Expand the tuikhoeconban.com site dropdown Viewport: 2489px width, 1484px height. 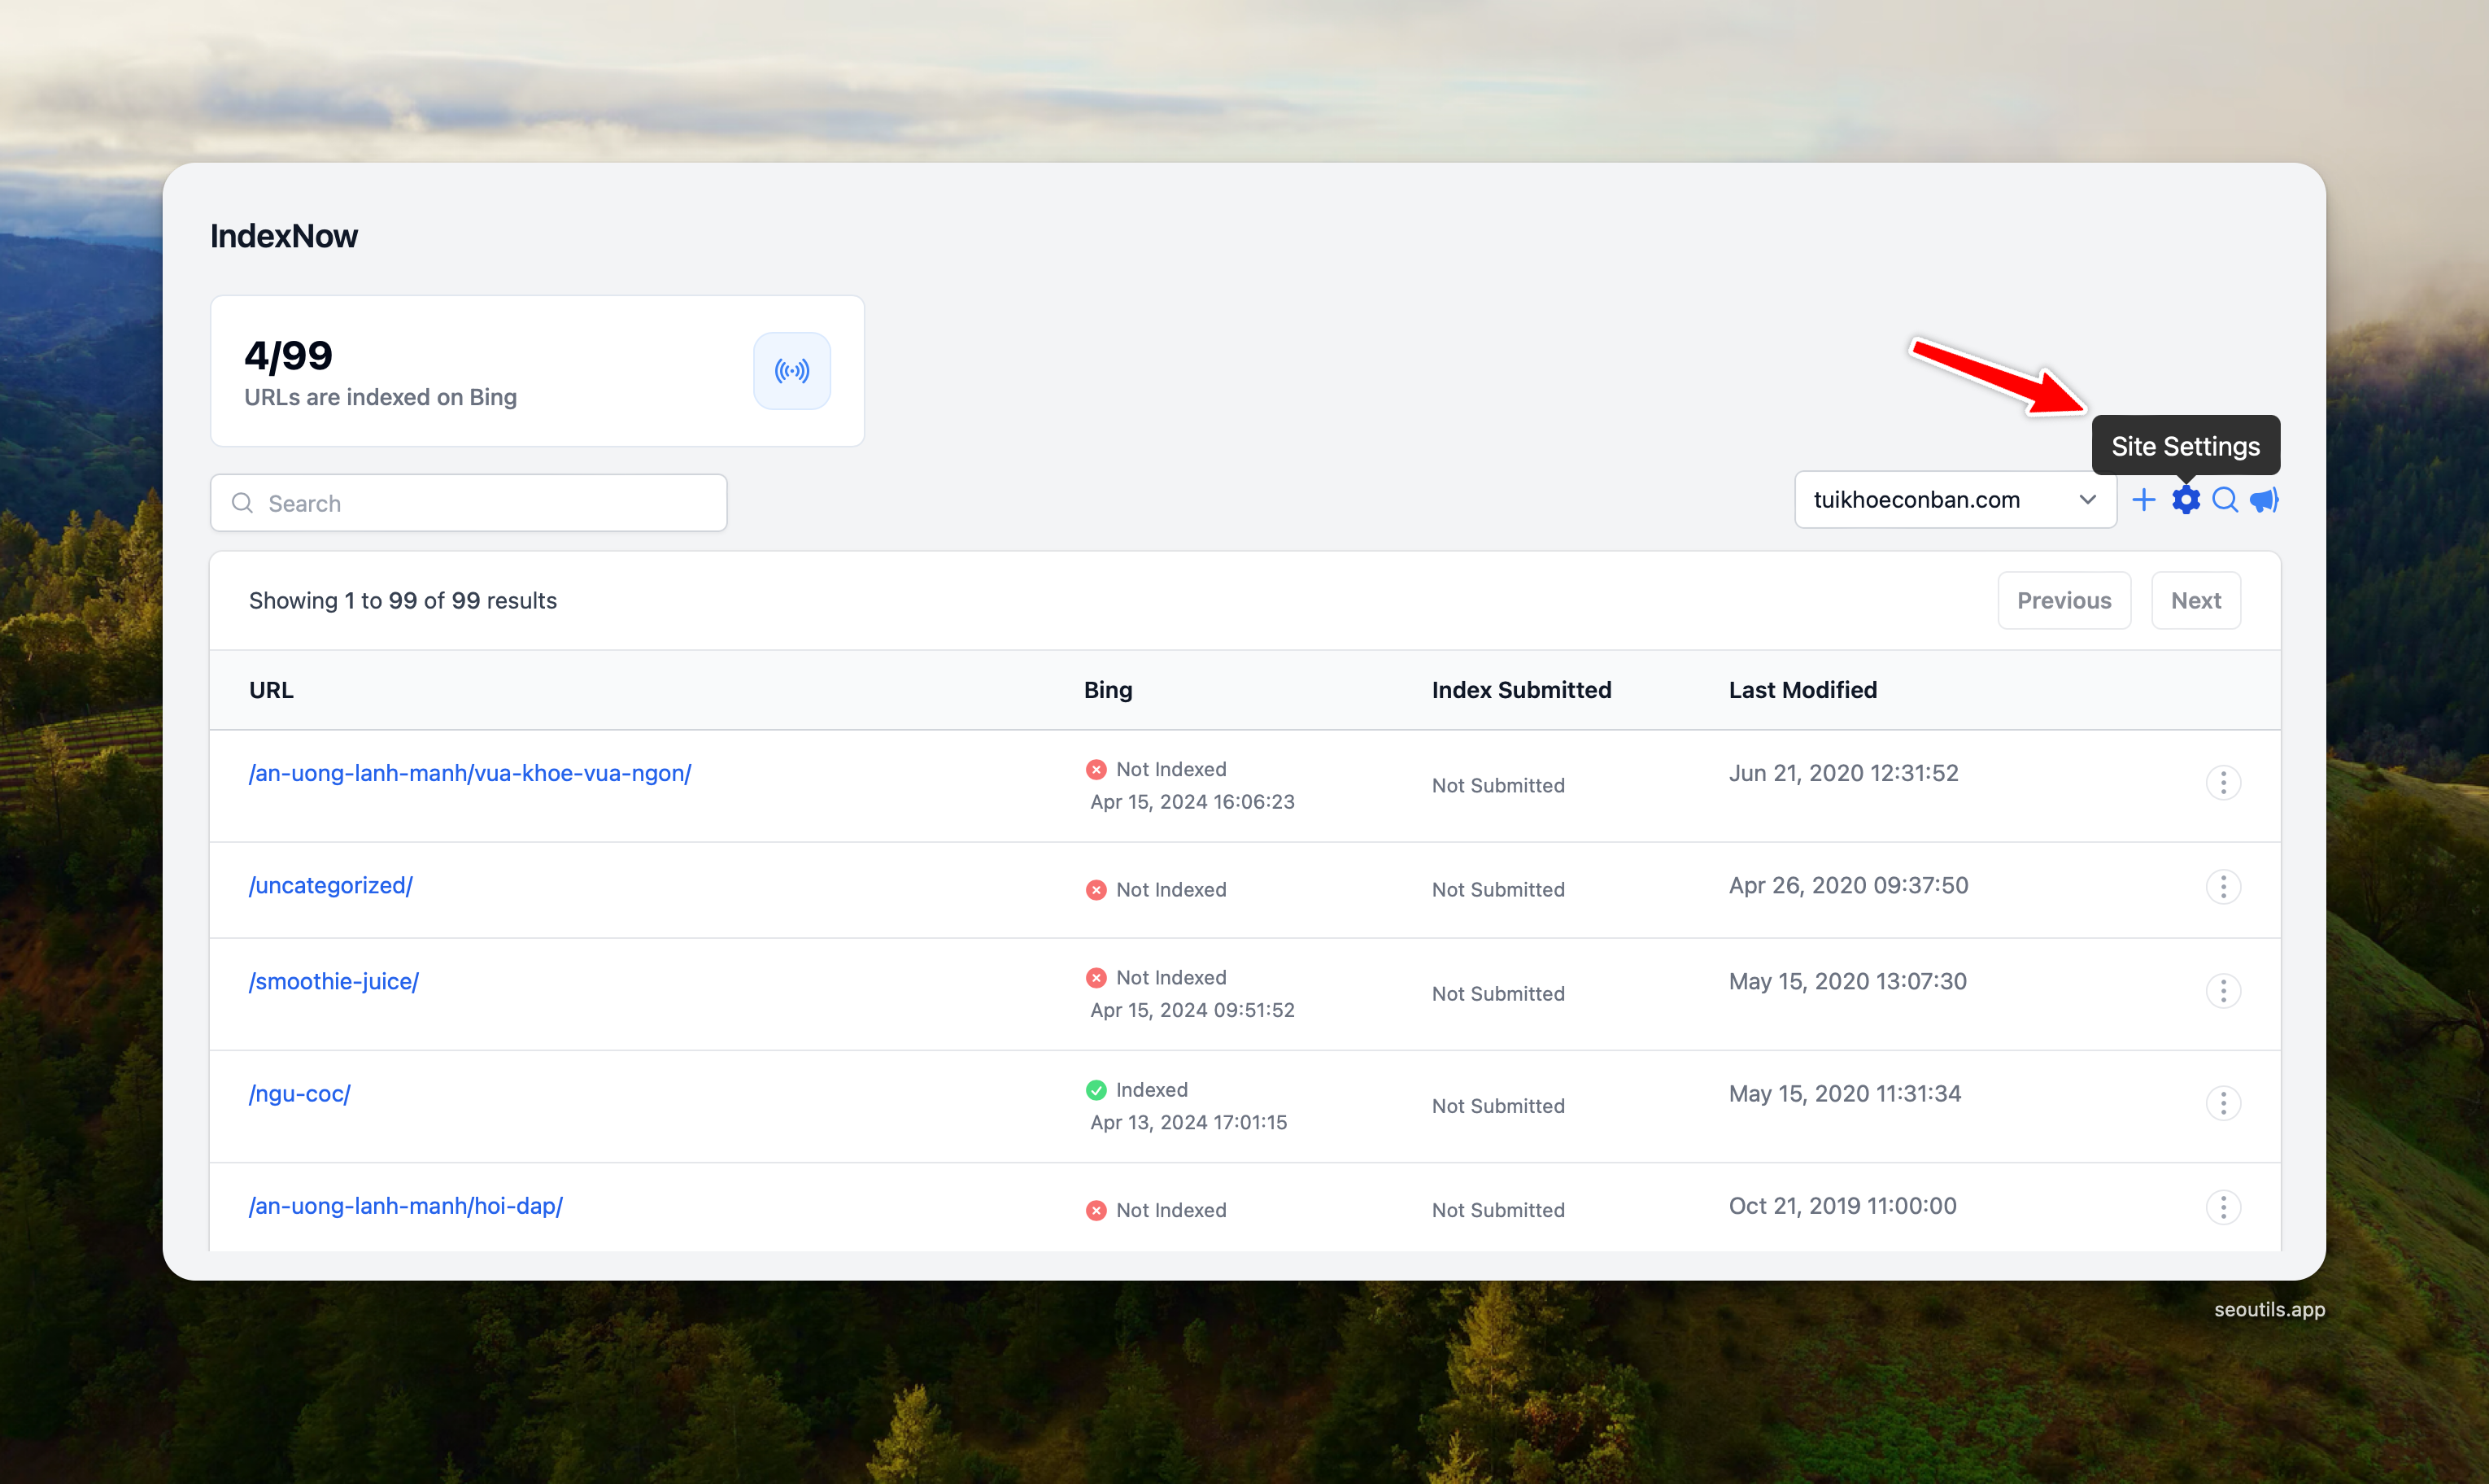tap(1955, 500)
